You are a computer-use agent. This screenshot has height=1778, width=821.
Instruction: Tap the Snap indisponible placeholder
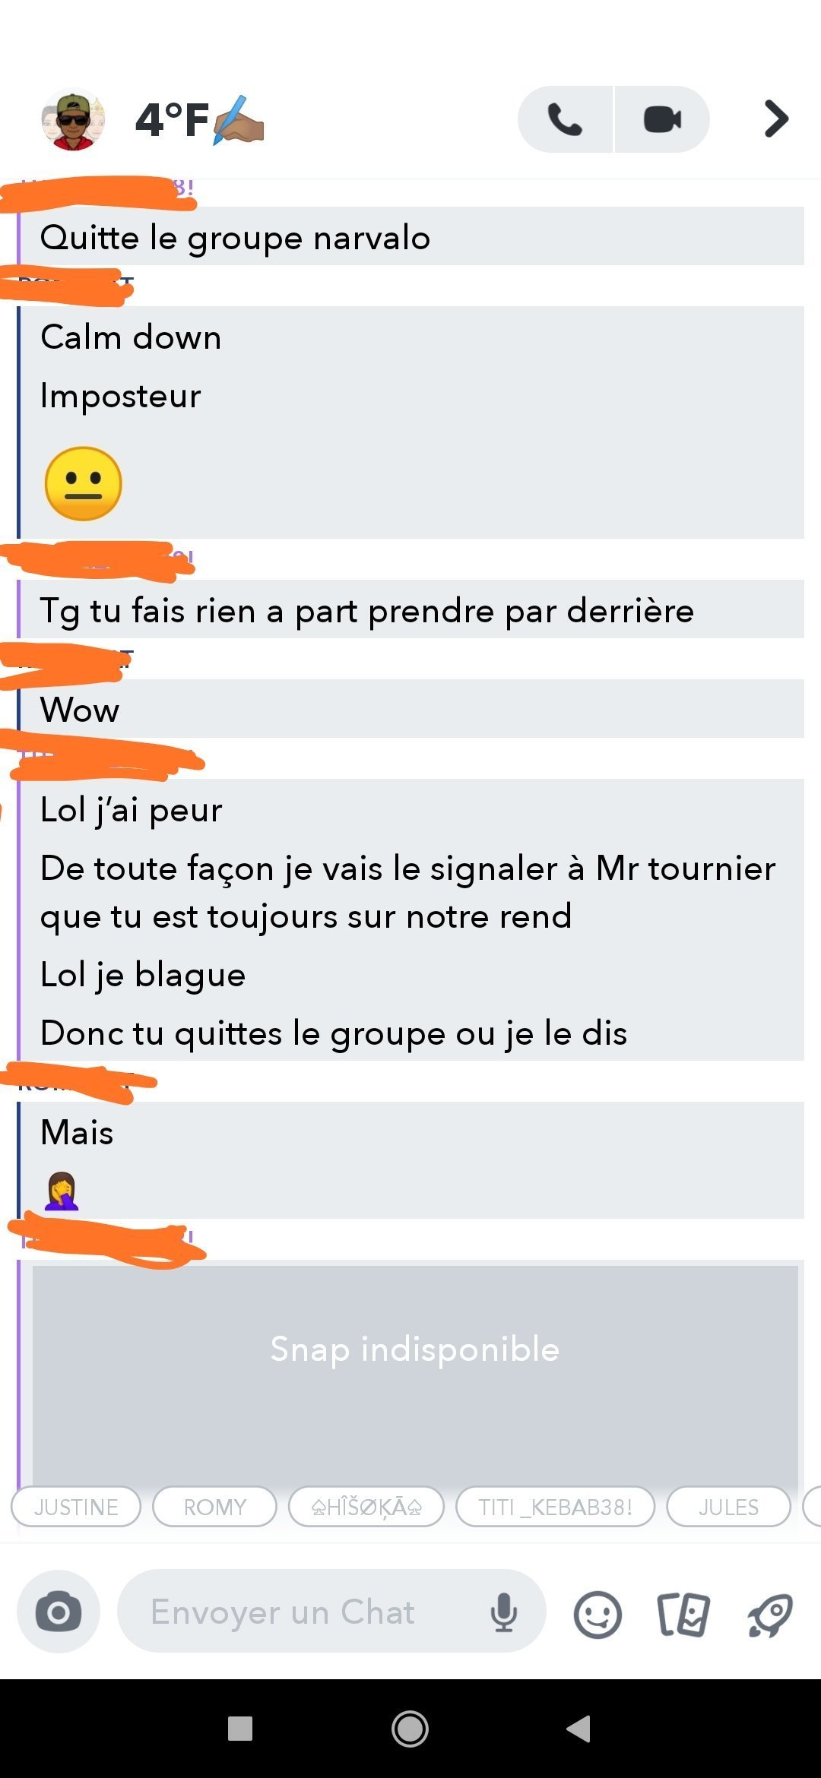click(x=415, y=1349)
